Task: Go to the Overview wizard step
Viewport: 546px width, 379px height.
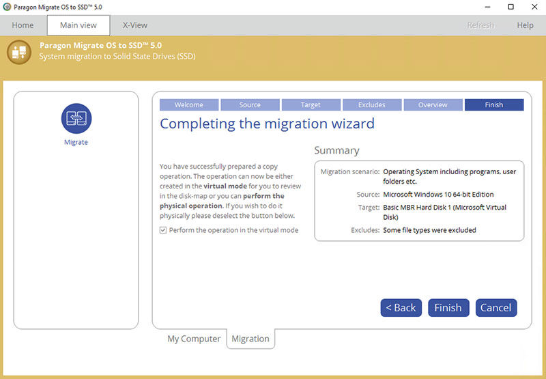Action: click(433, 105)
